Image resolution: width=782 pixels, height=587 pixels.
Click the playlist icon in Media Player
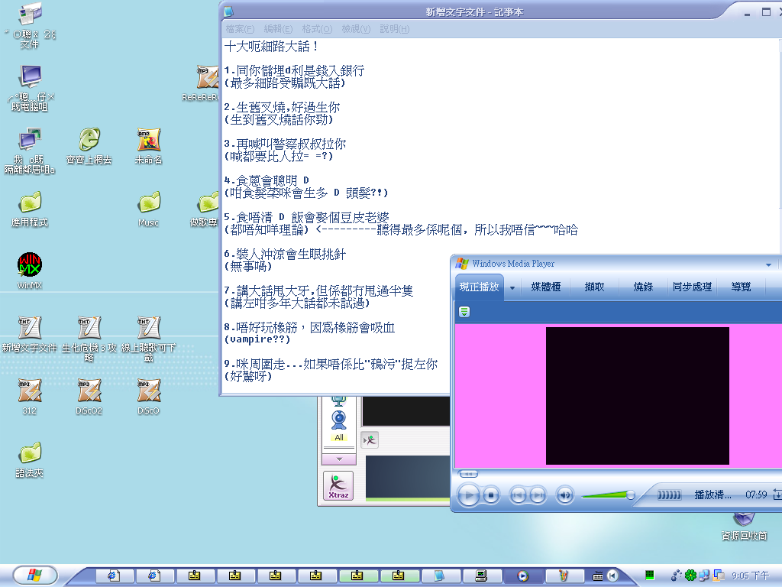pos(464,312)
